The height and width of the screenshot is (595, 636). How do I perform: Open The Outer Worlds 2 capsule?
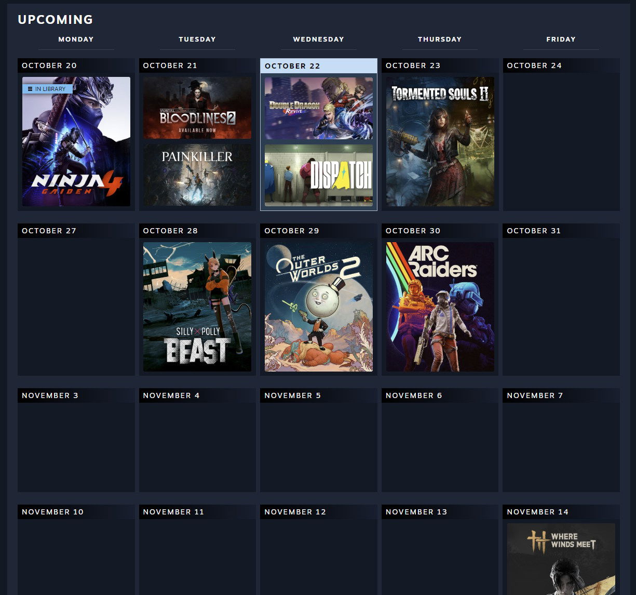(x=318, y=307)
